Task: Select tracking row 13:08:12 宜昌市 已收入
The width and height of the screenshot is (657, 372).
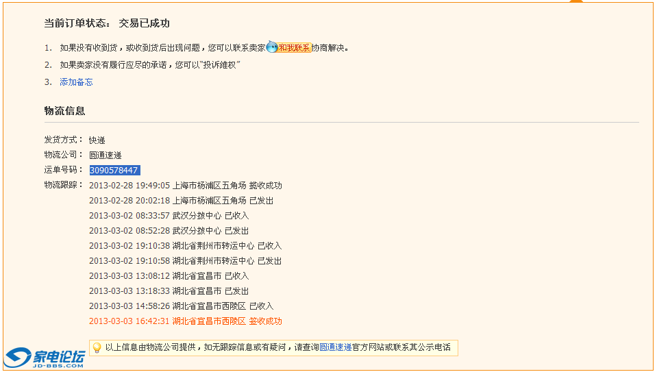Action: [x=169, y=276]
